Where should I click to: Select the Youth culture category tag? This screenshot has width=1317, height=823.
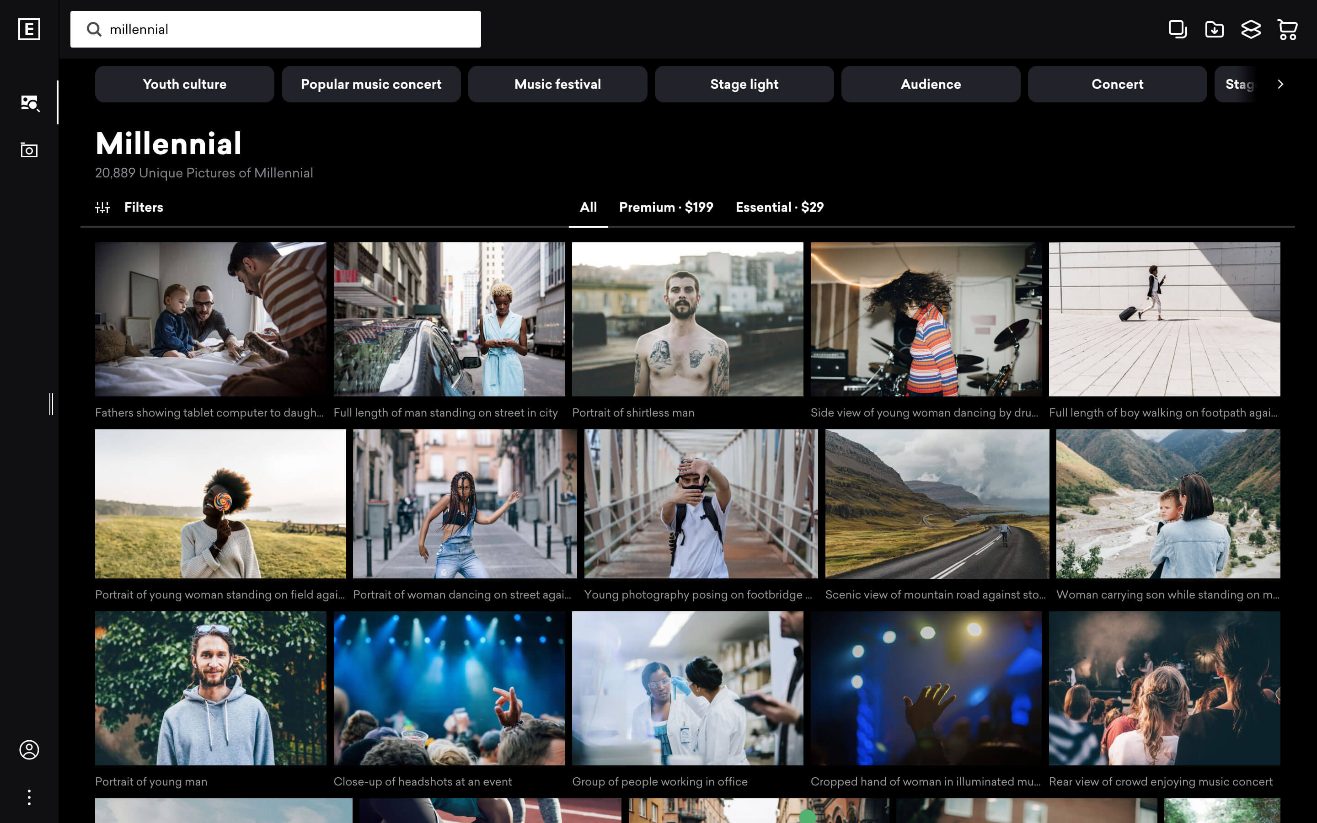185,83
